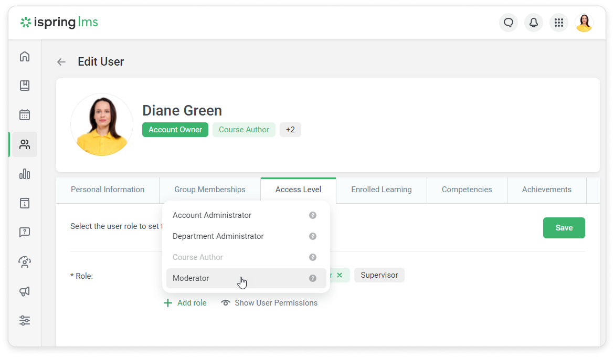This screenshot has width=614, height=357.
Task: Expand the +2 additional roles badge
Action: pos(290,130)
